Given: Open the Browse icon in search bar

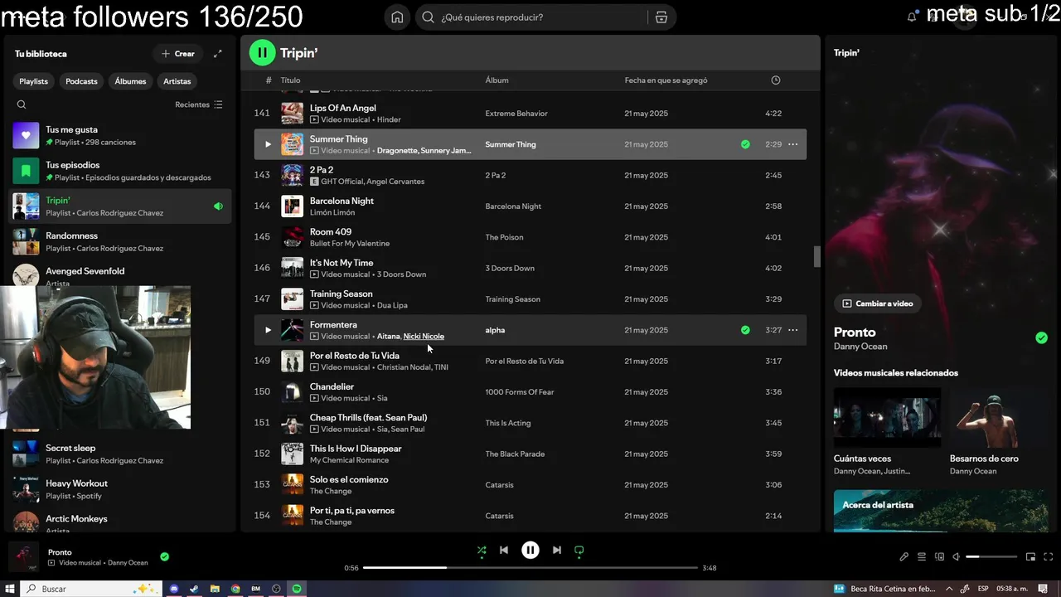Looking at the screenshot, I should pyautogui.click(x=661, y=17).
